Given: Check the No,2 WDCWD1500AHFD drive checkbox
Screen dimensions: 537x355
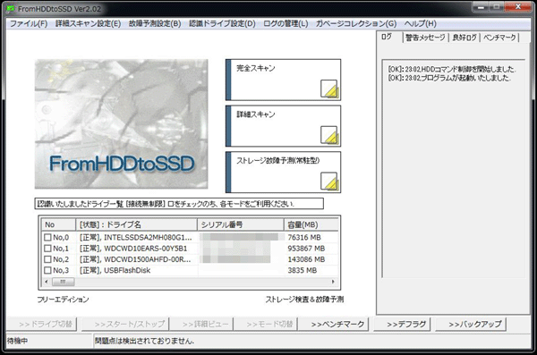Looking at the screenshot, I should pos(47,259).
